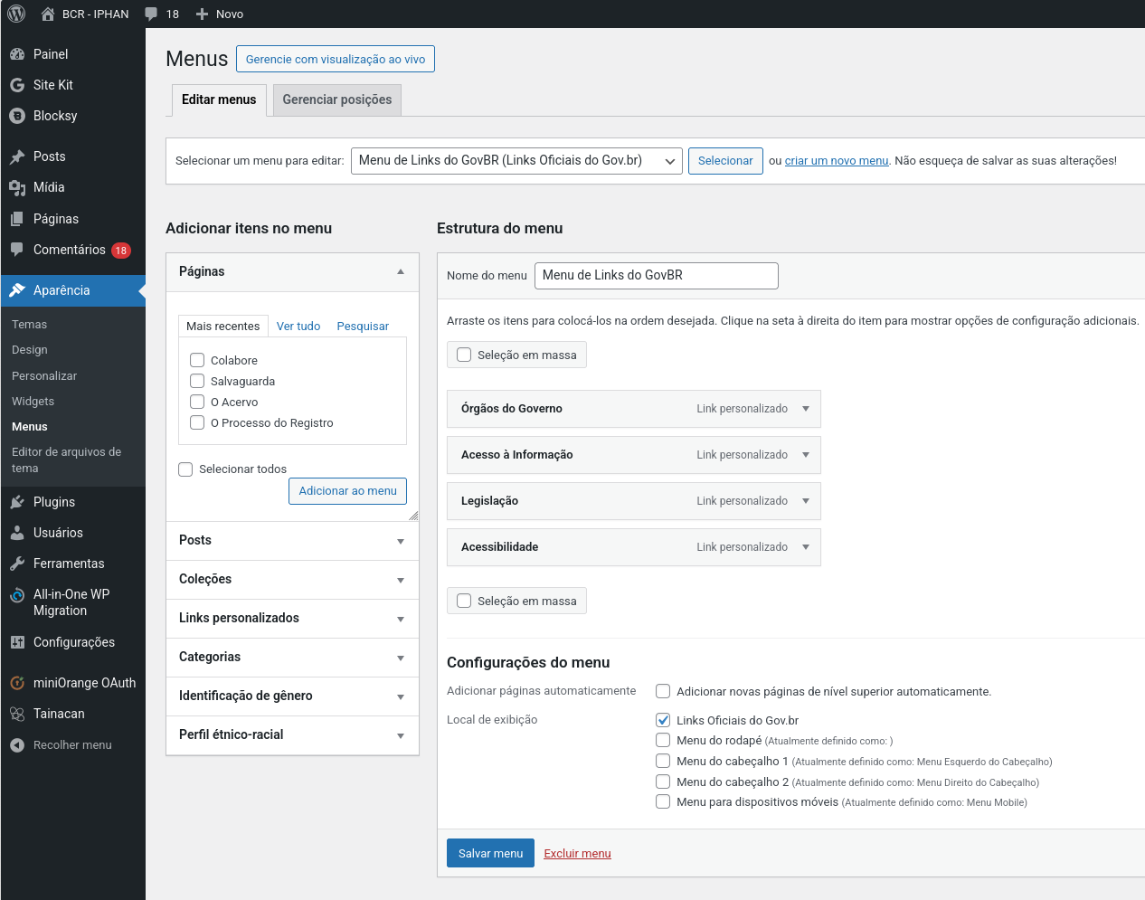This screenshot has height=900, width=1145.
Task: Open the Configurações settings icon
Action: tap(17, 642)
